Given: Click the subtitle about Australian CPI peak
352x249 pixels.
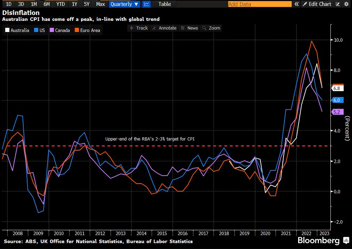Looking at the screenshot, I should coord(81,19).
